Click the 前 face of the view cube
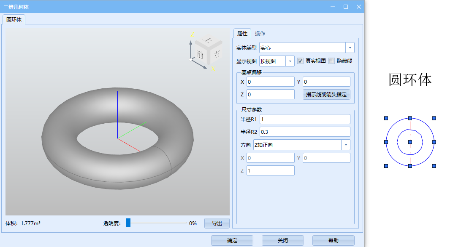 pos(201,54)
